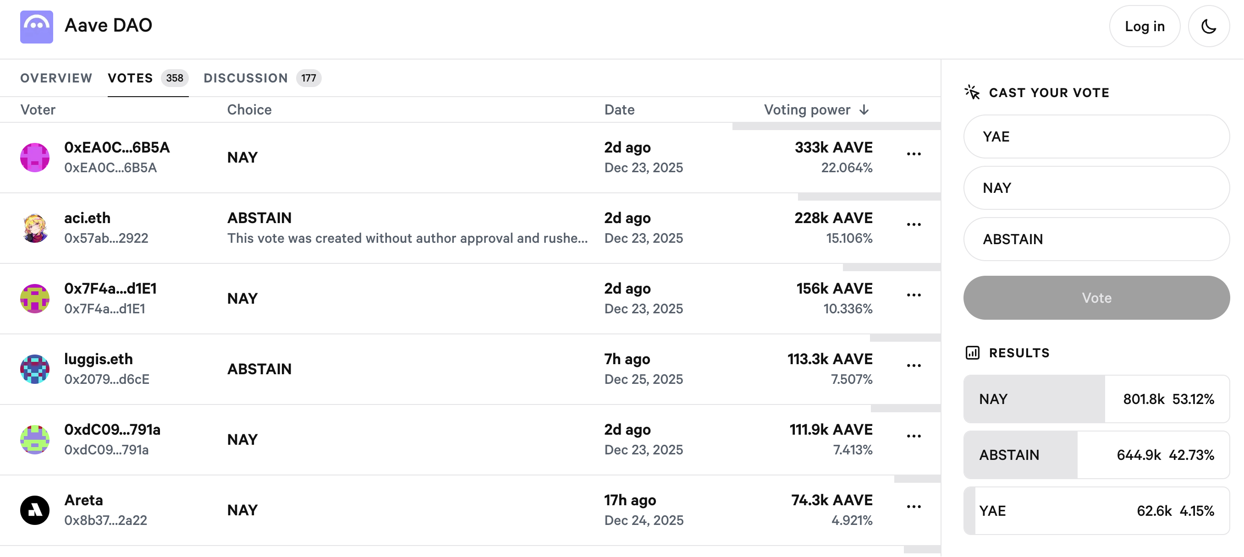Toggle dark mode with the moon icon
Image resolution: width=1244 pixels, height=557 pixels.
tap(1208, 27)
